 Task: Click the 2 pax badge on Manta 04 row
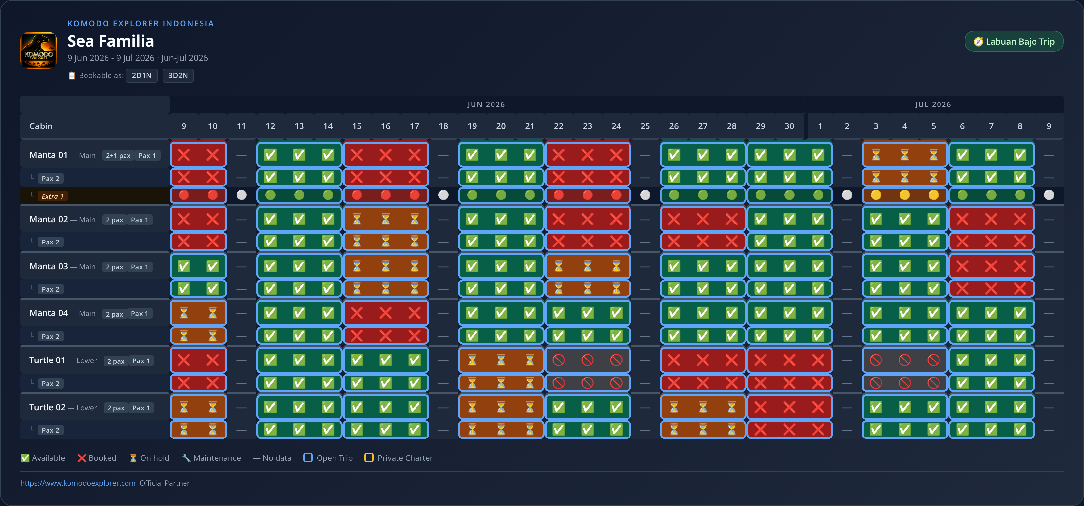(x=114, y=314)
